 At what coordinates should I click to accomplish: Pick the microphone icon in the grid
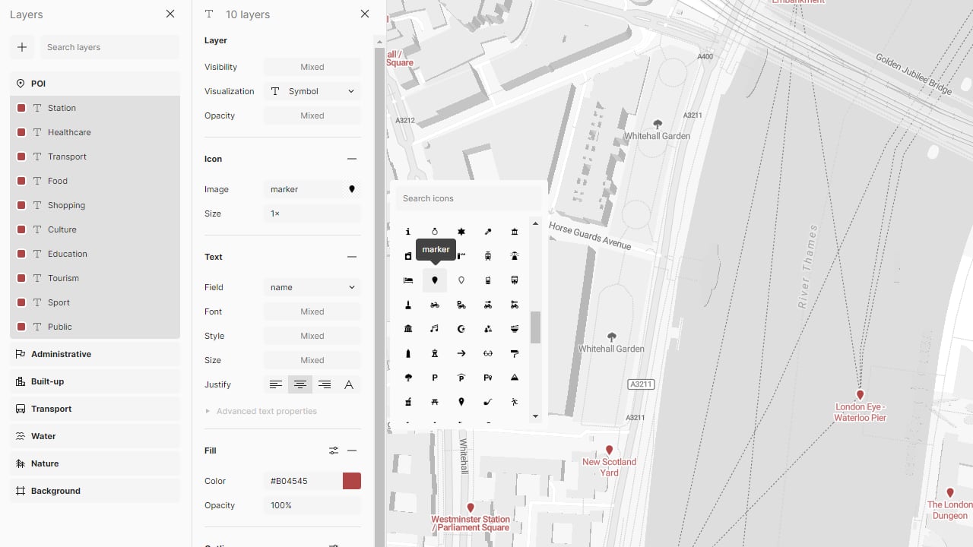pos(488,232)
